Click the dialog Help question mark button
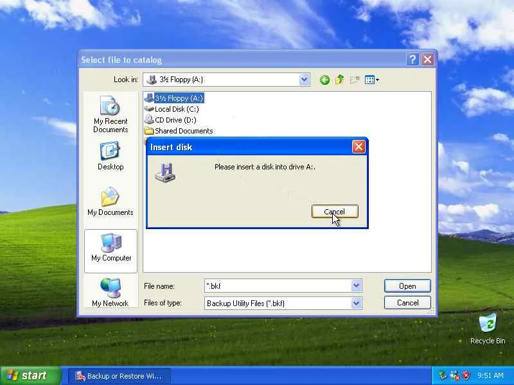This screenshot has width=514, height=385. (x=412, y=60)
